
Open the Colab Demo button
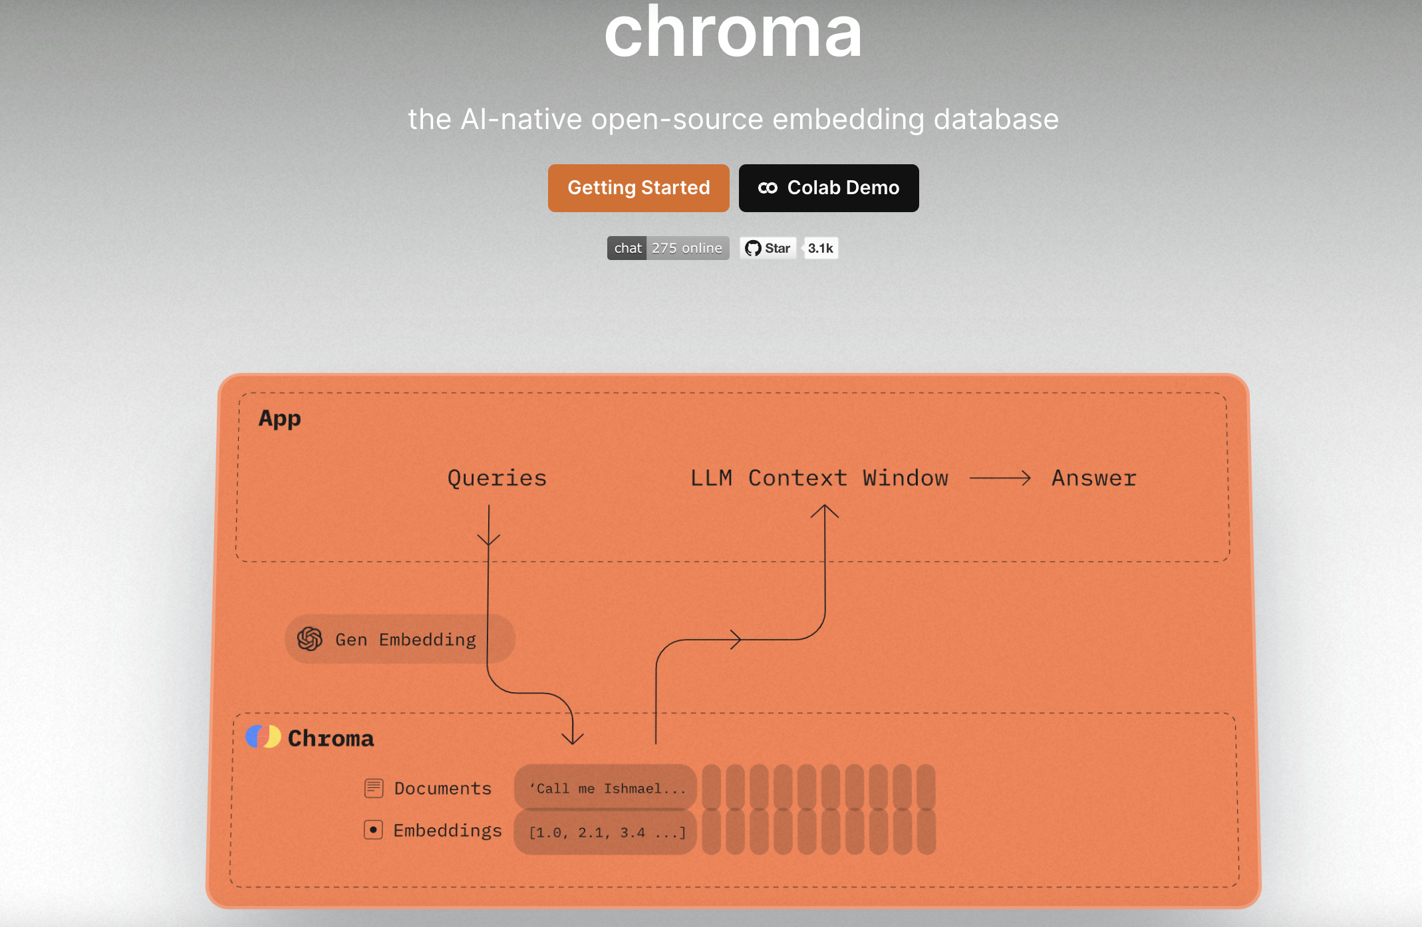click(829, 188)
